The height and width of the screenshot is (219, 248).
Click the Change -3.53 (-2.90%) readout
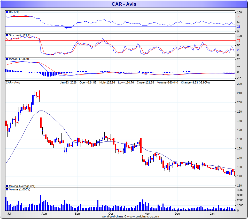pyautogui.click(x=195, y=83)
